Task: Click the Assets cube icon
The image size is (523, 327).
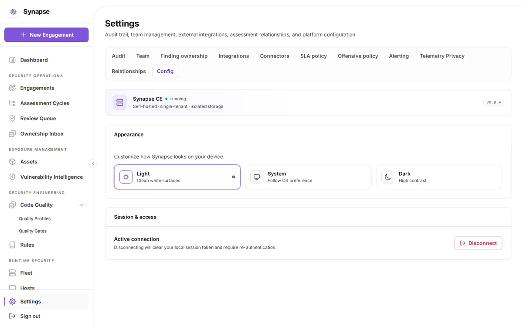Action: click(12, 161)
